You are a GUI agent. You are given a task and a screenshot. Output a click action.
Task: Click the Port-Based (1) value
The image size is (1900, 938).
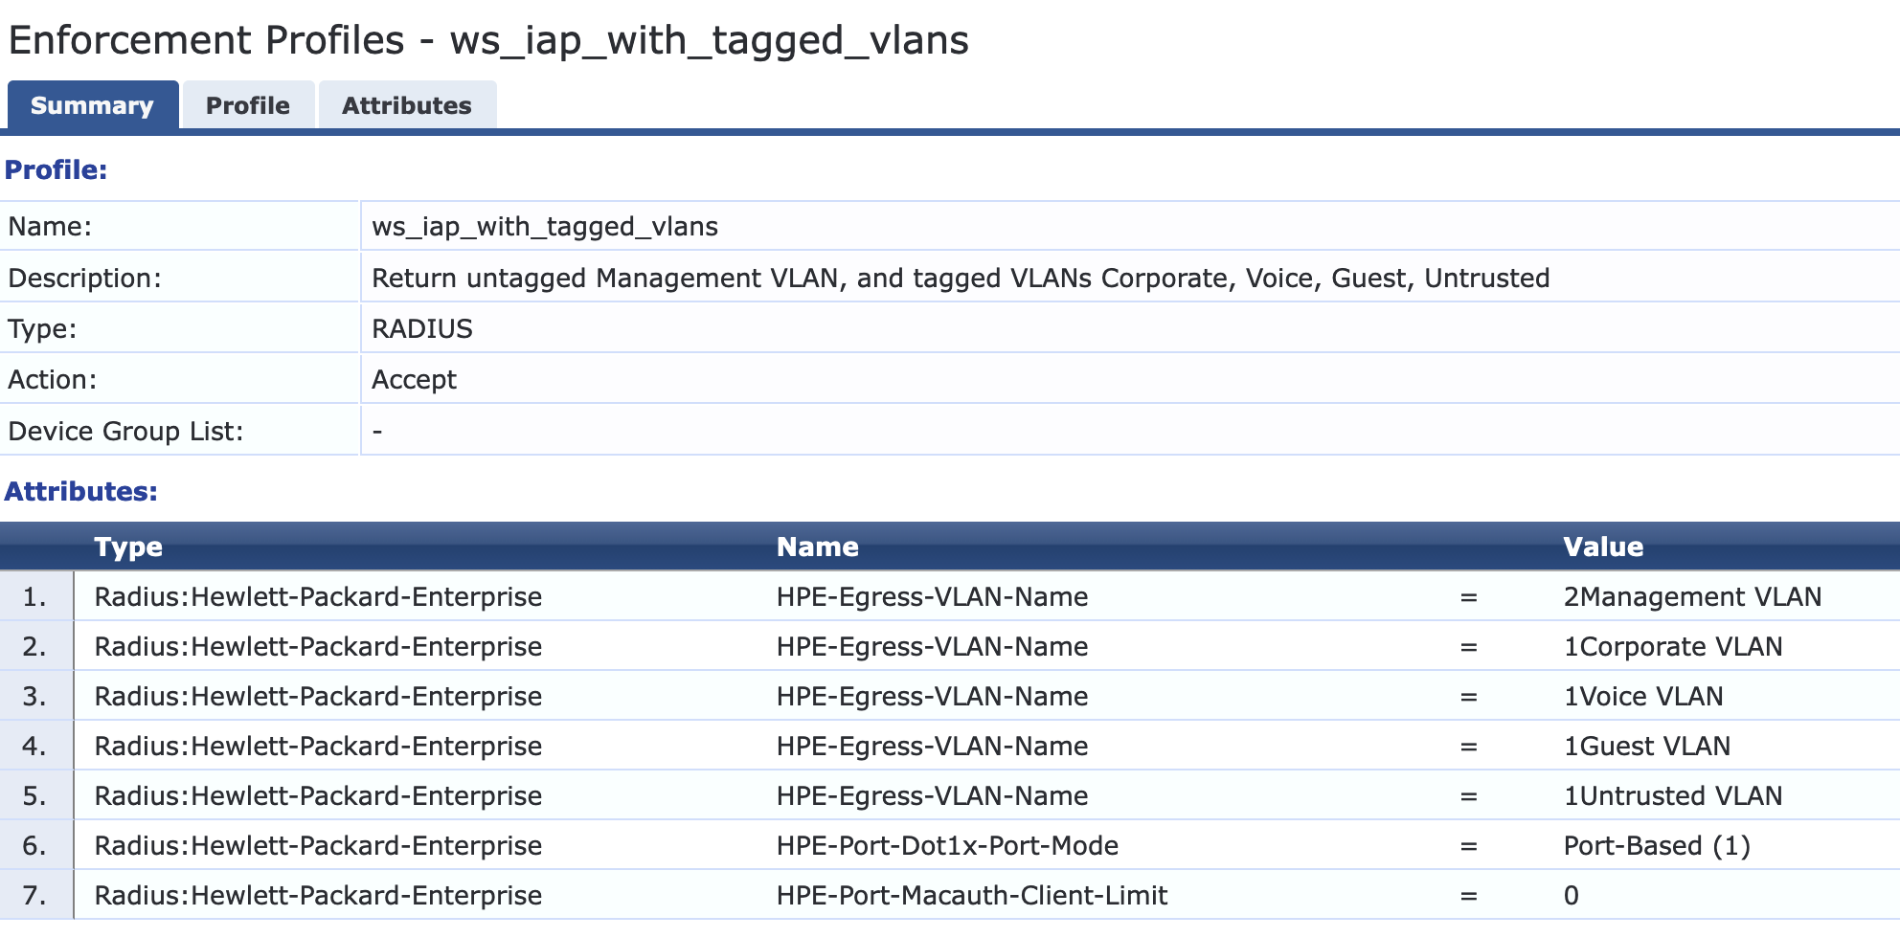(x=1657, y=846)
